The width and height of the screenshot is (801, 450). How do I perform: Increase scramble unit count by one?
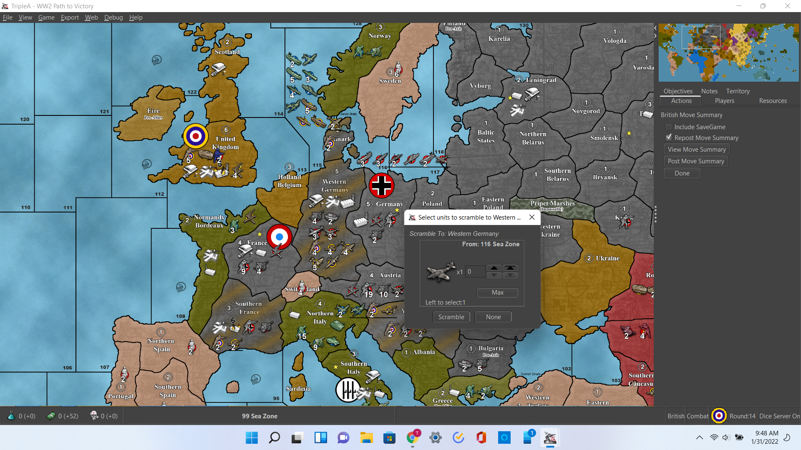coord(494,268)
